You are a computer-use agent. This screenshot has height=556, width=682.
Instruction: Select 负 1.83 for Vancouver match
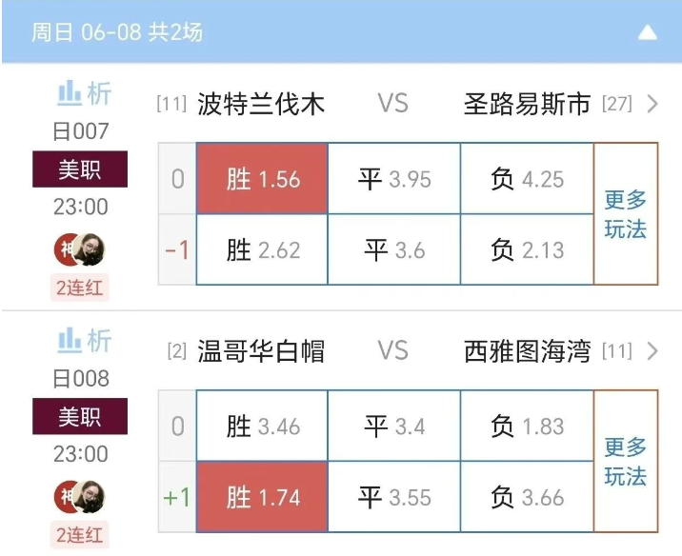527,426
